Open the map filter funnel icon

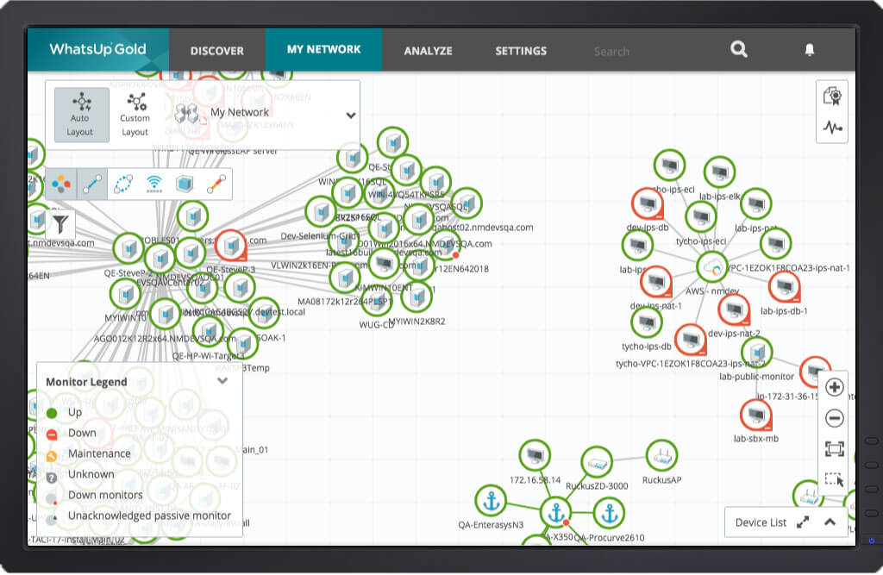pos(59,225)
